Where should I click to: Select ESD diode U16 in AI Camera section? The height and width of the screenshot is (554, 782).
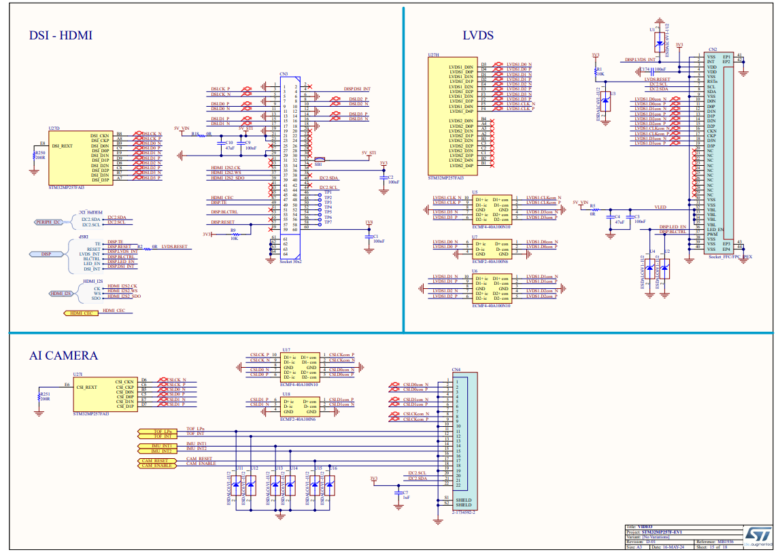[x=330, y=485]
